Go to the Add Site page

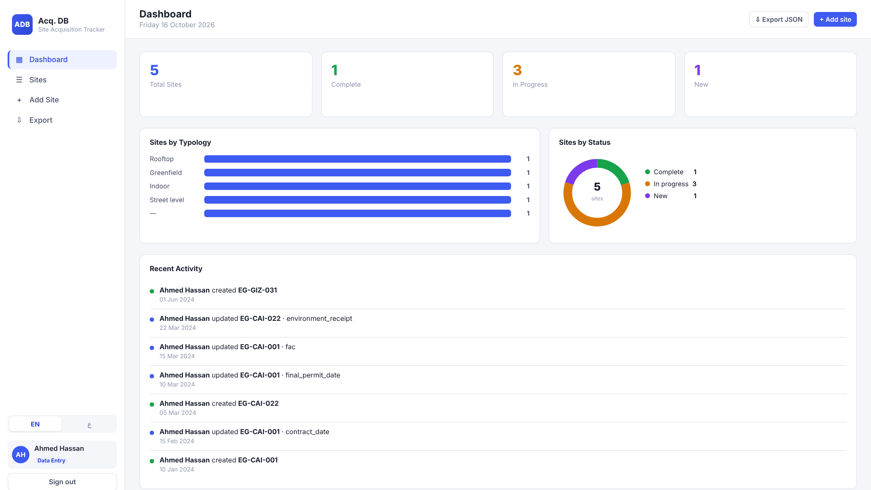pos(62,100)
